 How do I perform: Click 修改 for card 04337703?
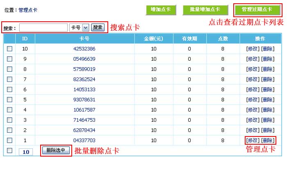click(x=253, y=140)
